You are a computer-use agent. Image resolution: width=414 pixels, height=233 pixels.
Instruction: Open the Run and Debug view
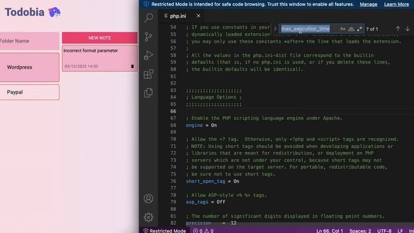click(x=149, y=55)
